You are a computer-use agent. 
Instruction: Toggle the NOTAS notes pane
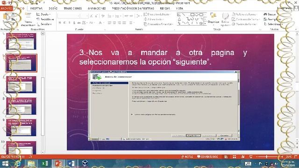pos(187,157)
